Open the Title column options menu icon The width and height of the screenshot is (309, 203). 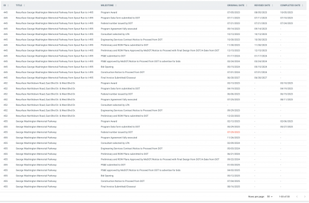coord(24,5)
